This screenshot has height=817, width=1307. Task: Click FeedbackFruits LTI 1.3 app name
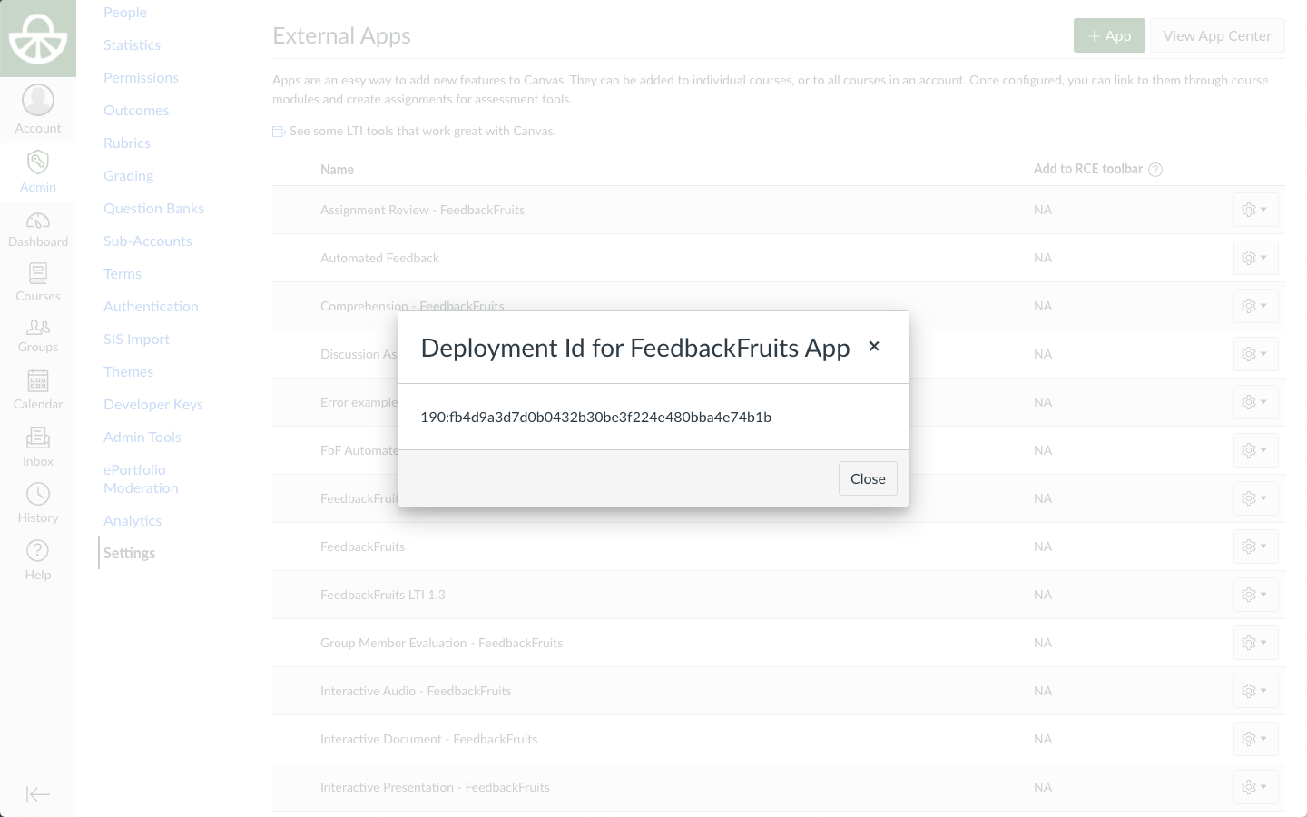[382, 595]
